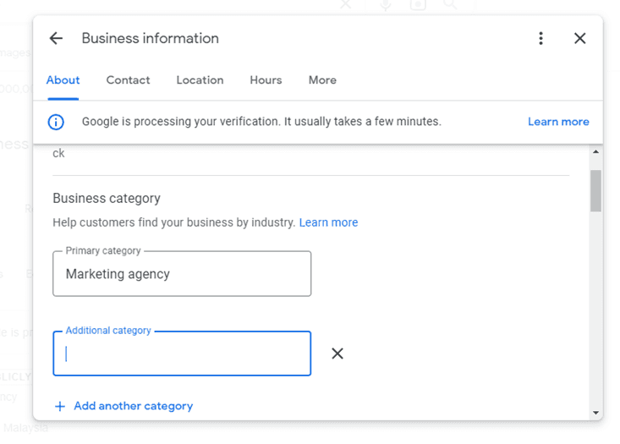
Task: Go back using the left arrow icon
Action: coord(56,38)
